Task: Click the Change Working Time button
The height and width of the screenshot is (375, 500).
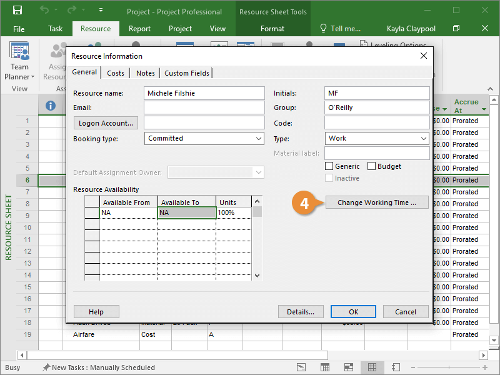Action: tap(377, 202)
